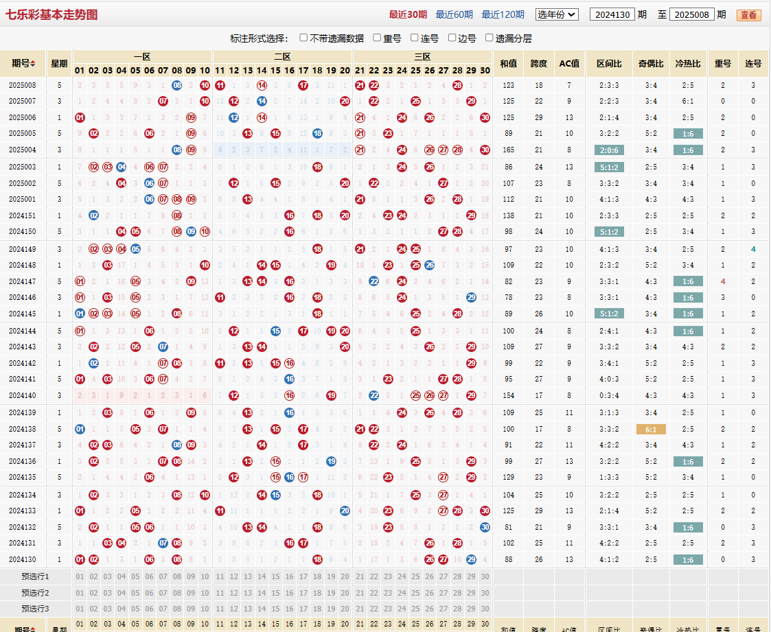Pick number 30 in 预选行1

485,577
